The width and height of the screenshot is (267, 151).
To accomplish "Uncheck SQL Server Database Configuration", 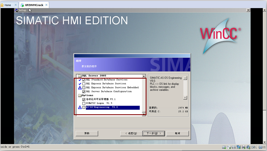I will (x=84, y=92).
